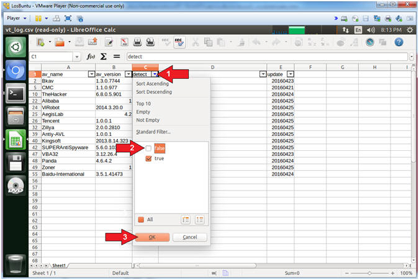Open Files manager from dock
This screenshot has width=419, height=280.
[x=16, y=116]
